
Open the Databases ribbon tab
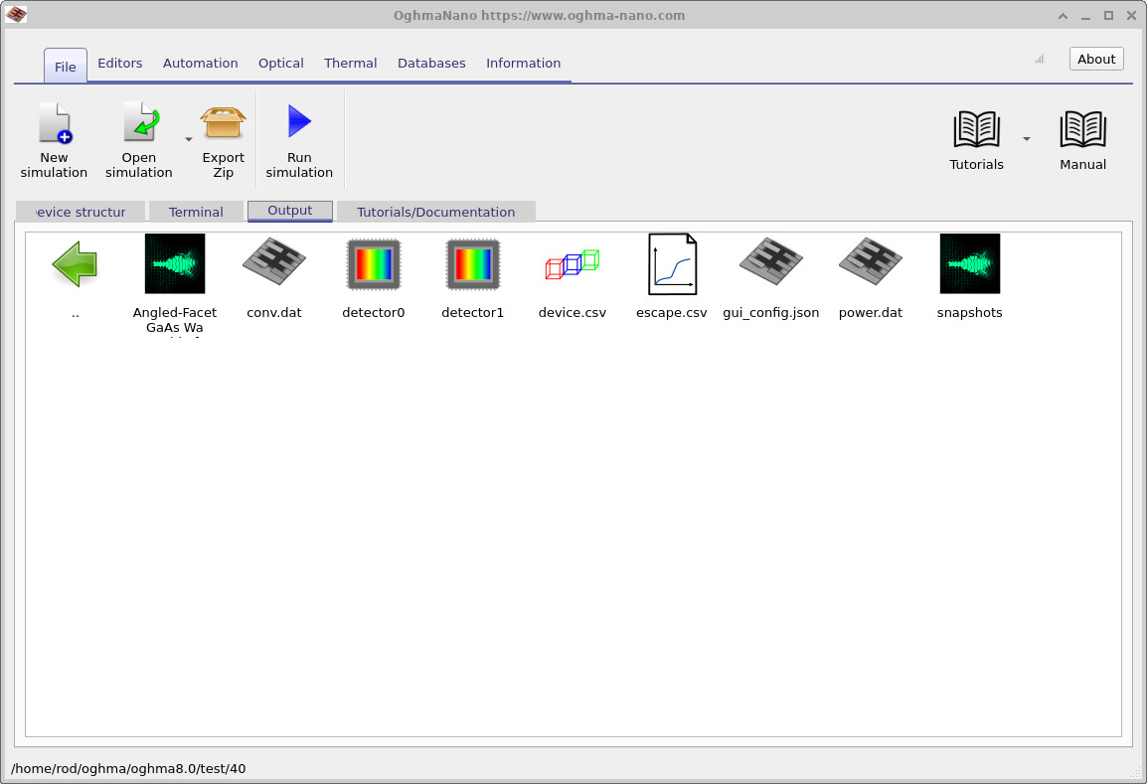tap(431, 63)
